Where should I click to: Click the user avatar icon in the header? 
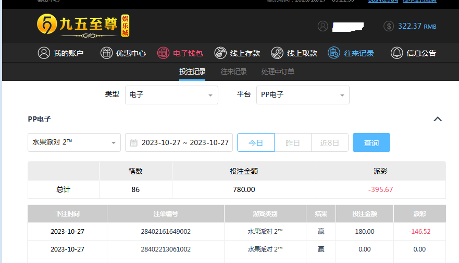323,26
